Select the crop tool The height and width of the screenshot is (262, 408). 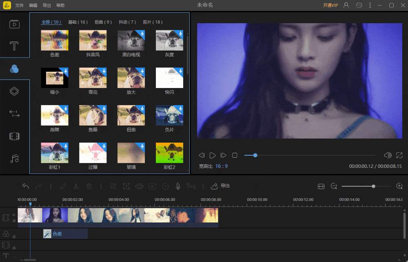coord(113,186)
